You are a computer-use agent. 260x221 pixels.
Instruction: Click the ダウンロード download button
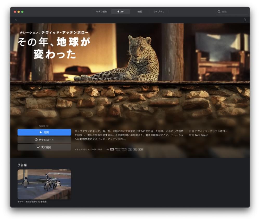(44, 140)
